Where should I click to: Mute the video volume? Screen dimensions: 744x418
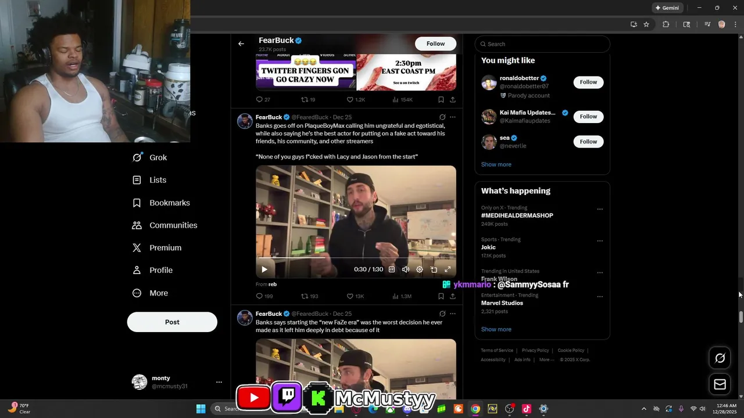pos(406,269)
